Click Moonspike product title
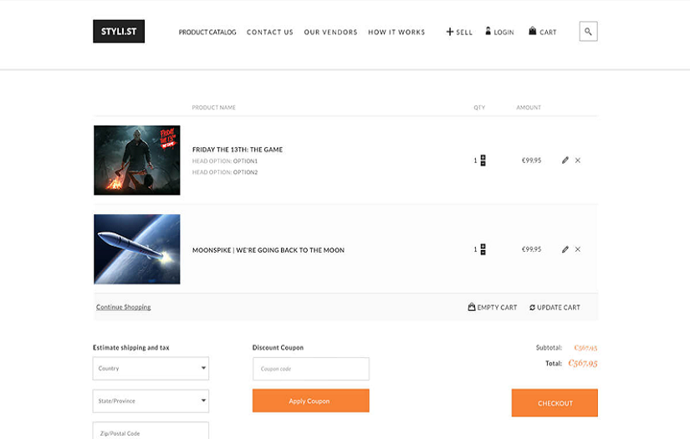690x439 pixels. (x=268, y=250)
